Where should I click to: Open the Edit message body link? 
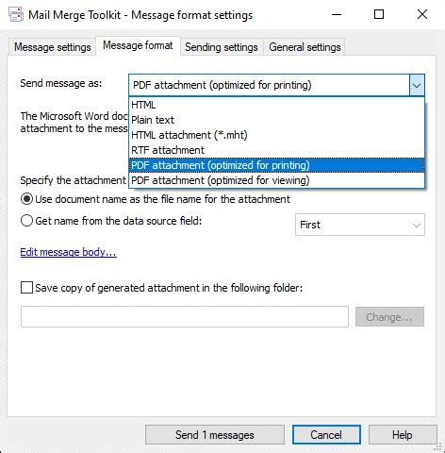[x=69, y=252]
